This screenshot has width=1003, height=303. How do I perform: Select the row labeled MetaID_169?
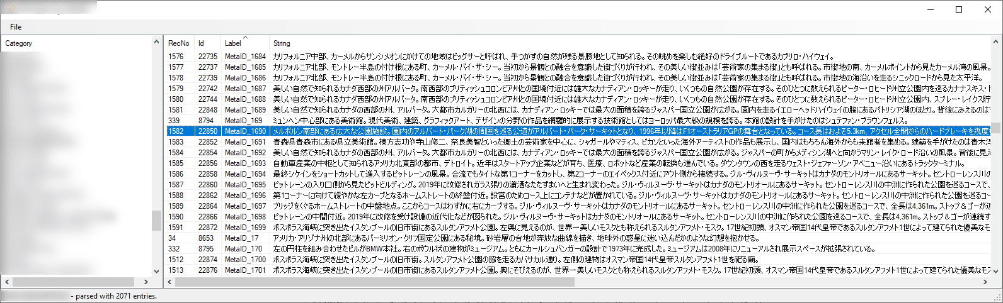(575, 121)
